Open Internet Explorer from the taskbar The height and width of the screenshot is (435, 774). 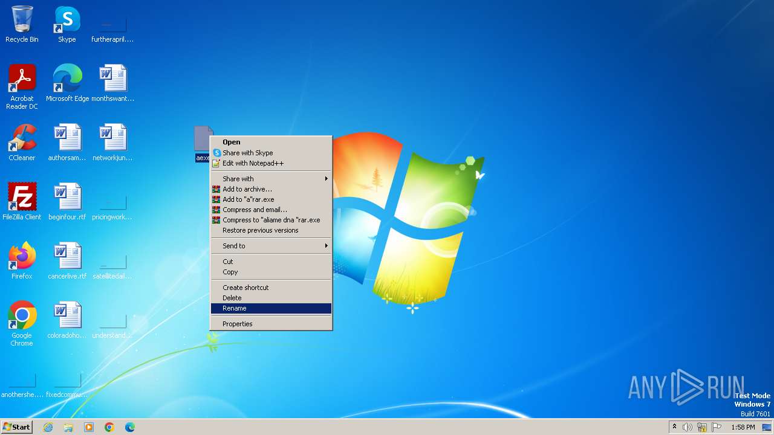pyautogui.click(x=48, y=427)
